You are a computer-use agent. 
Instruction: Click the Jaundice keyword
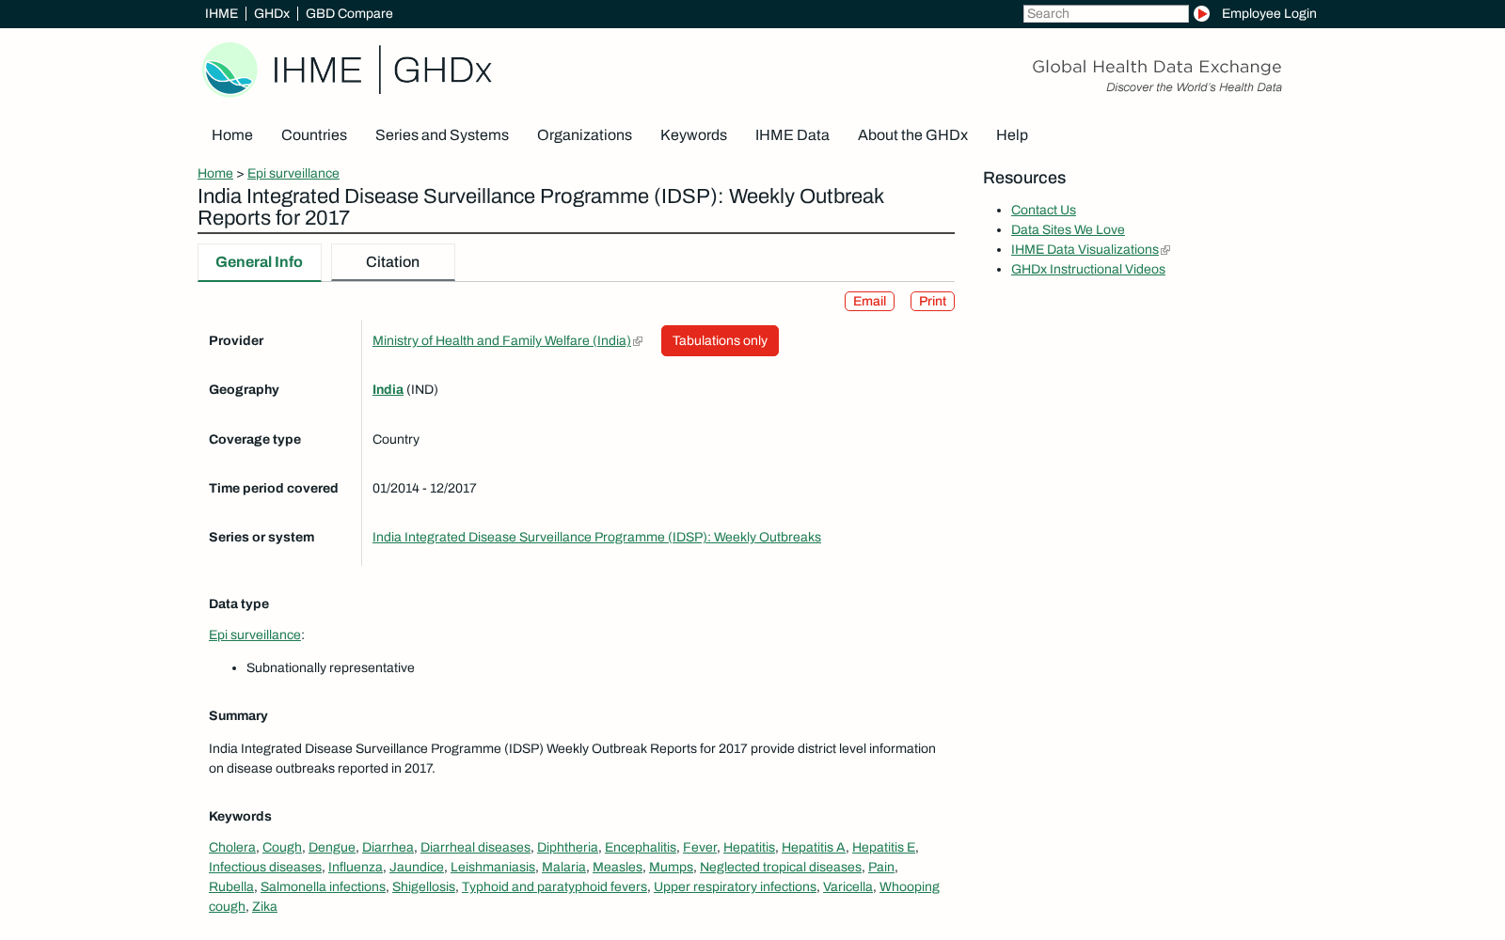click(417, 867)
